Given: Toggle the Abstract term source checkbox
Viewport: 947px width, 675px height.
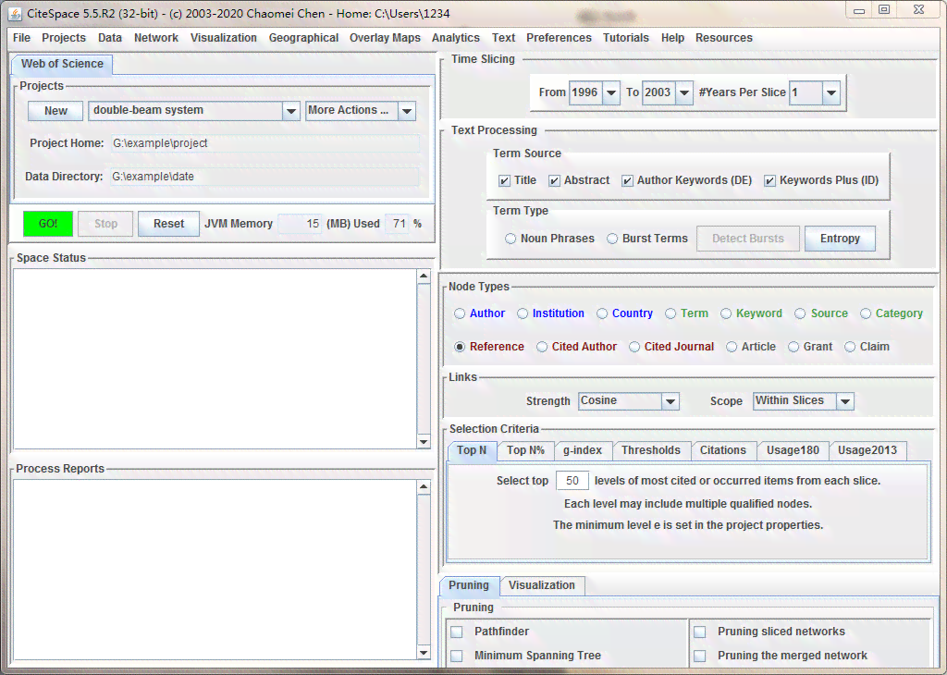Looking at the screenshot, I should tap(555, 180).
